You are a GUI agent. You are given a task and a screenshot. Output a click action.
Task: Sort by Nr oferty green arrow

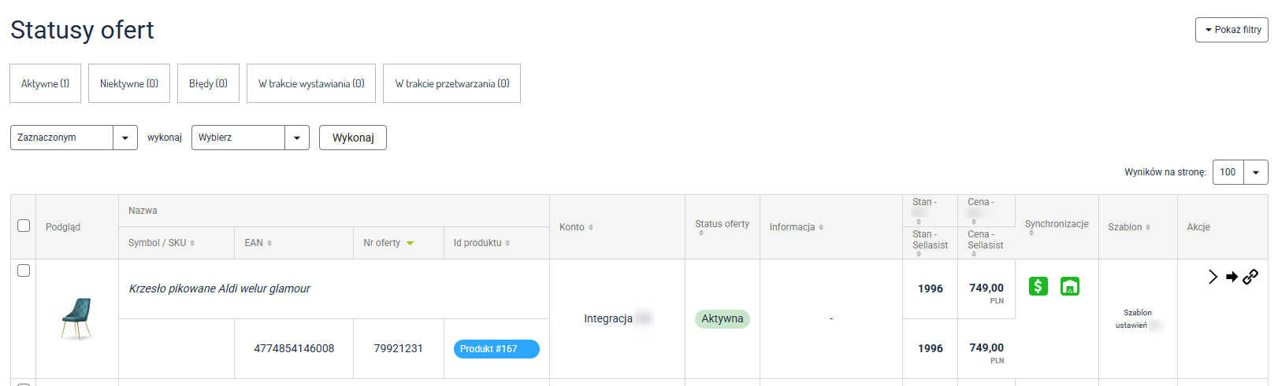click(x=410, y=244)
